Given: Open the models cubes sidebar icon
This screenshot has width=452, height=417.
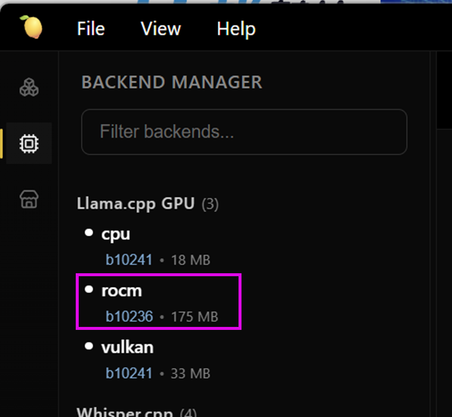Looking at the screenshot, I should (29, 87).
